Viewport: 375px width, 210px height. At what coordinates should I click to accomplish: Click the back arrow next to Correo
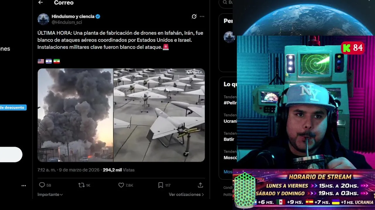point(40,3)
